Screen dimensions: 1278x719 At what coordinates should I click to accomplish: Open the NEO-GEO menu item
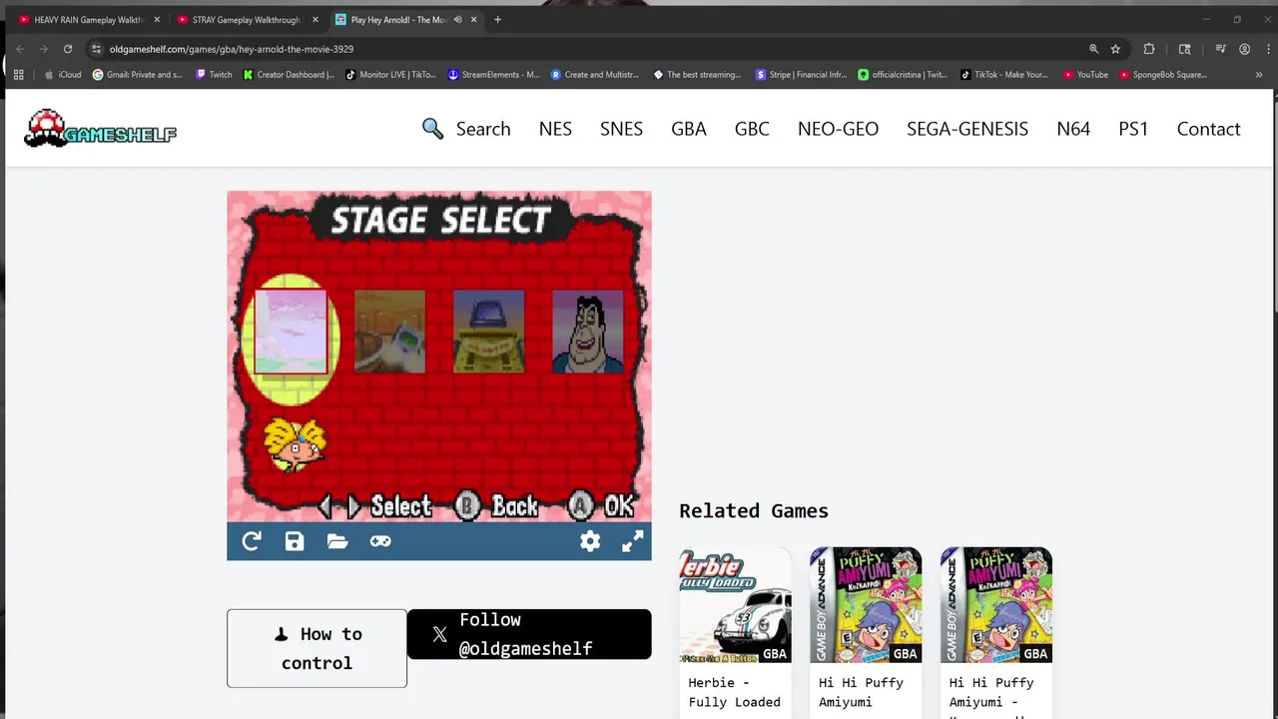coord(838,129)
